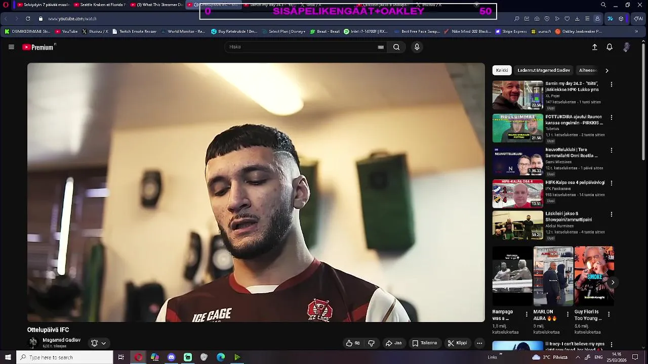Open Select Plan Disney+ bookmark
Viewport: 648px width, 364px height.
coord(283,31)
